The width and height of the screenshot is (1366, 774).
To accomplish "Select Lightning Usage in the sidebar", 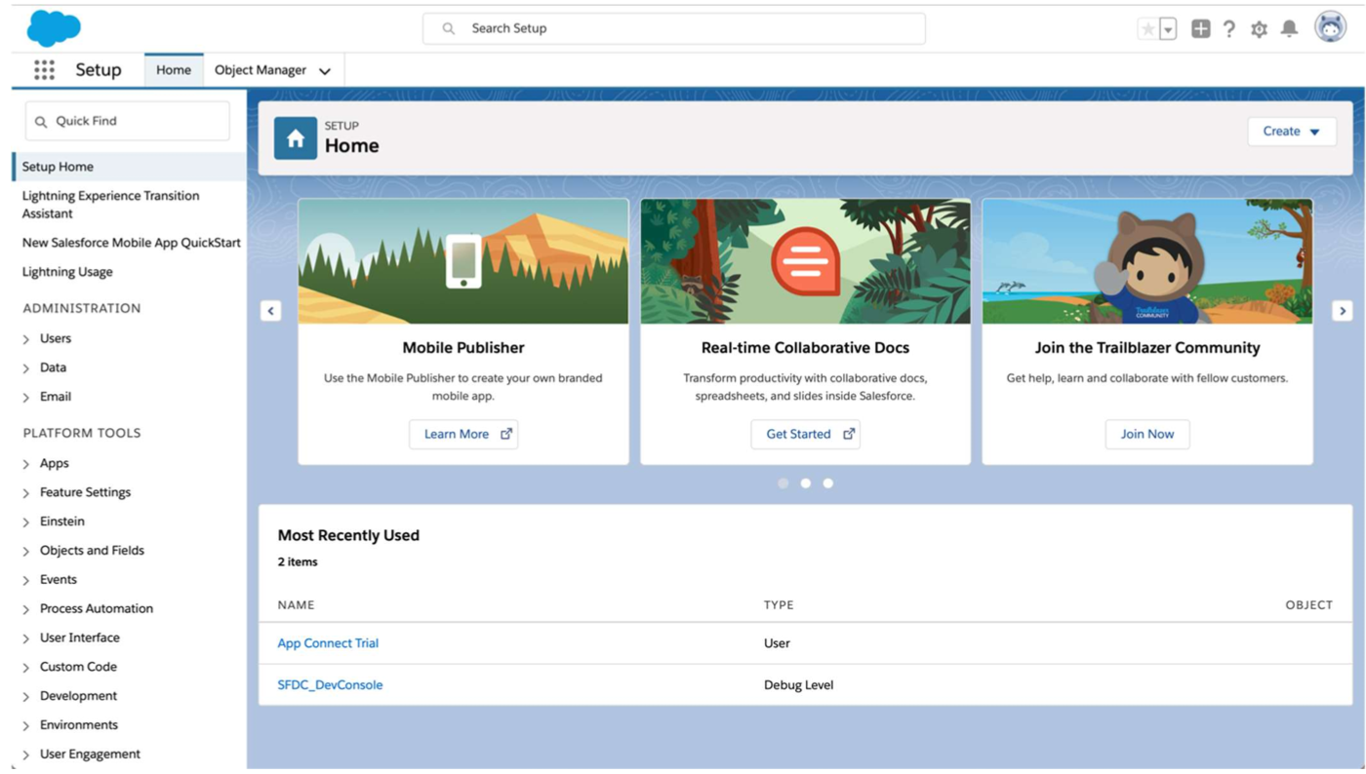I will click(67, 272).
